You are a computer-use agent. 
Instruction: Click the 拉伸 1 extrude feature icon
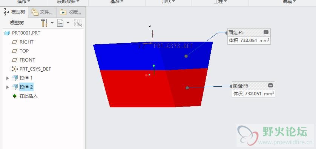click(x=15, y=78)
